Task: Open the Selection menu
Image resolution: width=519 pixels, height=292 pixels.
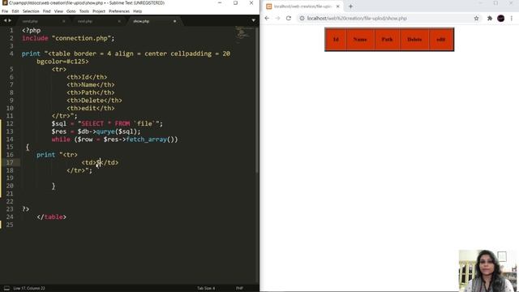Action: (x=31, y=11)
